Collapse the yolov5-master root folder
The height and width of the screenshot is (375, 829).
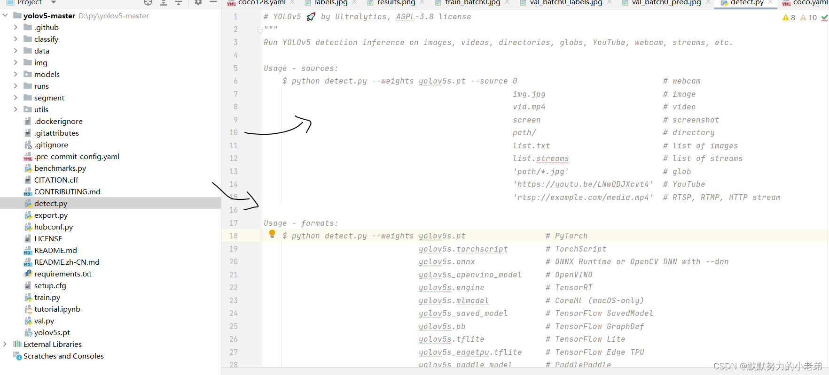tap(5, 15)
